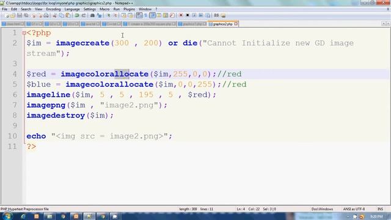Click 'ANSI as UTF-8' encoding in status bar

tap(354, 209)
